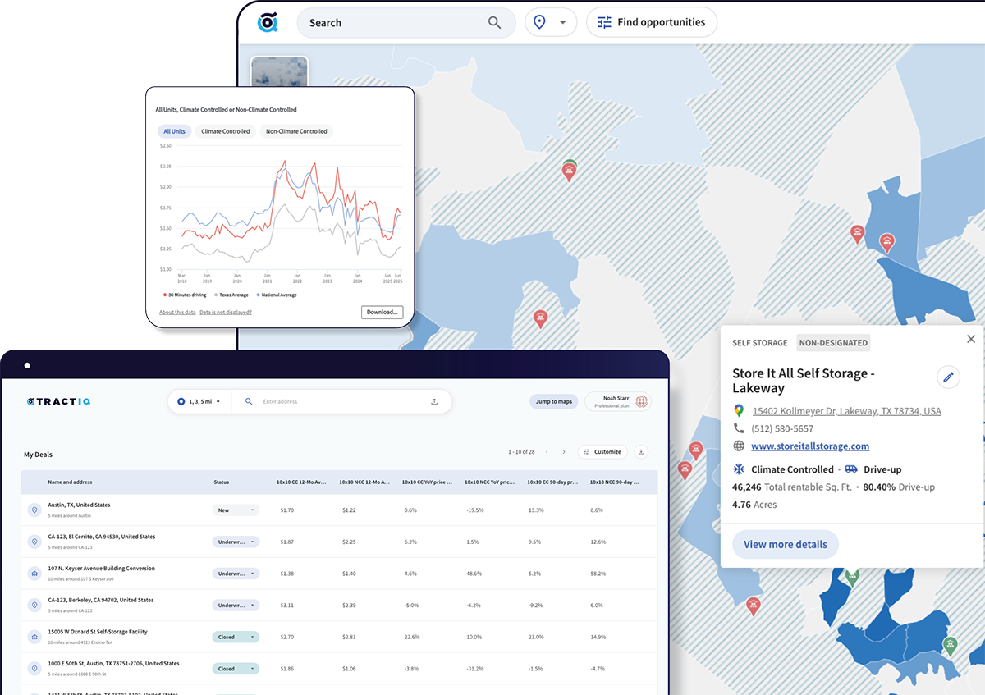985x695 pixels.
Task: Click the building icon for 107 N. Keyser row
Action: coord(34,574)
